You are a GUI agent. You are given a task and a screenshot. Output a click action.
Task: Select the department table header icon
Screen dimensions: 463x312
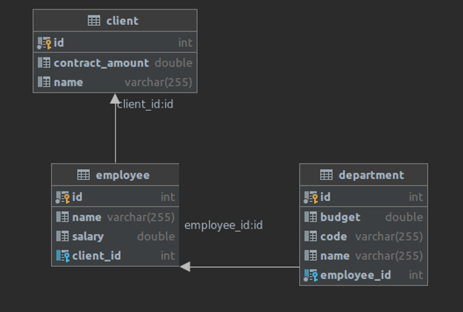(326, 175)
